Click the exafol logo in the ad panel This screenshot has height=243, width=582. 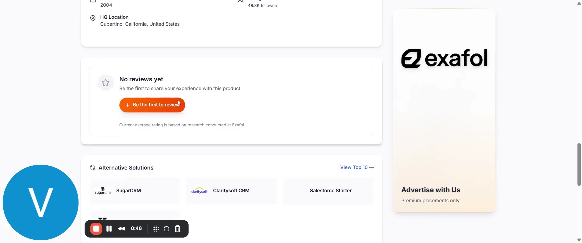click(444, 58)
